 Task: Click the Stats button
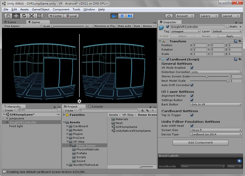click(137, 26)
